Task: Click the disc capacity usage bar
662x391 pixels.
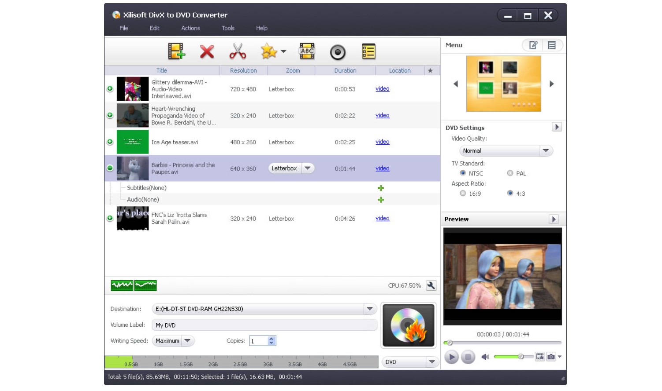Action: pyautogui.click(x=242, y=362)
